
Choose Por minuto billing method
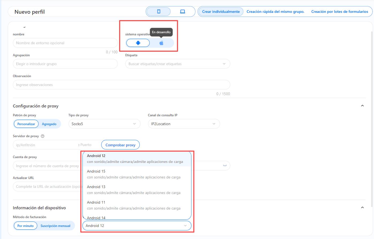tap(25, 226)
